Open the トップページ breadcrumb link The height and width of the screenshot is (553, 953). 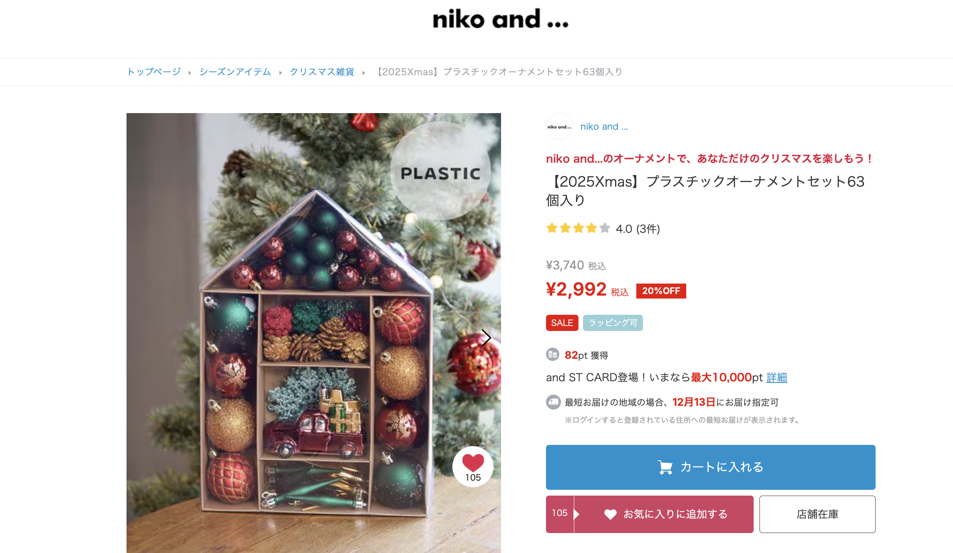point(154,72)
